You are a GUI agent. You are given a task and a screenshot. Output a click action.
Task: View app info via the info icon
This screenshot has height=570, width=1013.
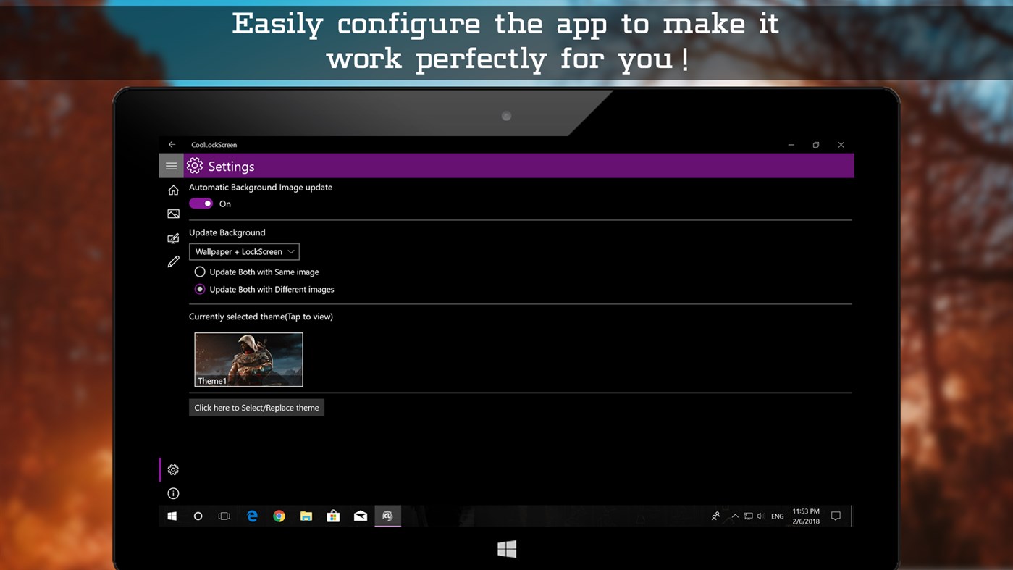172,493
